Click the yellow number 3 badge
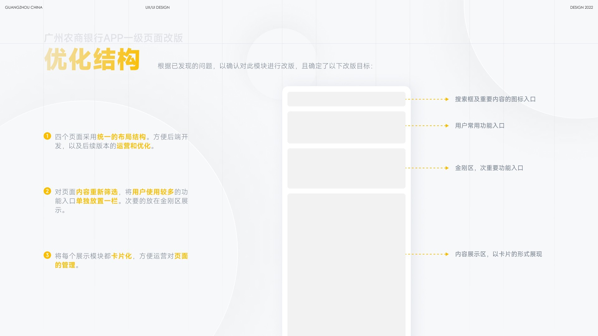This screenshot has width=598, height=336. [47, 255]
